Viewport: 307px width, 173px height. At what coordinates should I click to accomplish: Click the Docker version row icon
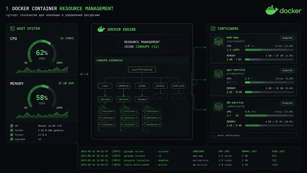coord(12,135)
